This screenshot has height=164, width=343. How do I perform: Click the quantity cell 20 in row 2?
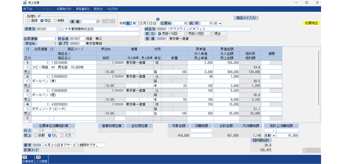point(174,86)
